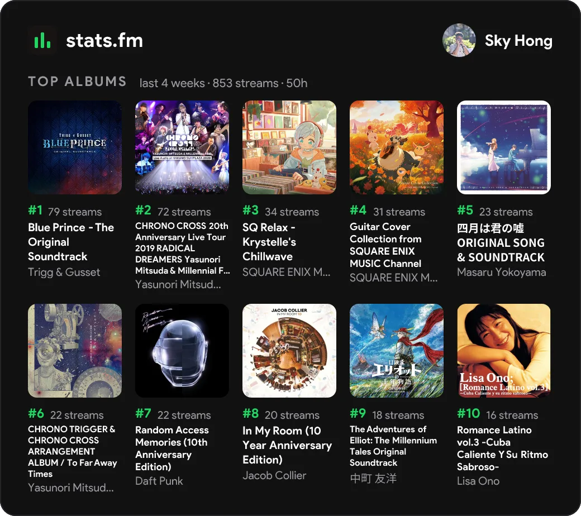Click title '四月は君の嘘 ORIGINAL SONG & SOUNDTRACK'
581x516 pixels.
click(x=501, y=242)
